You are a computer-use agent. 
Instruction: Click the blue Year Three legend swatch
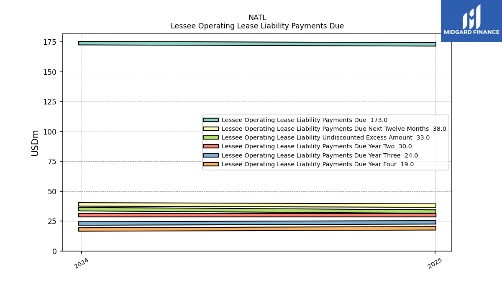(211, 155)
